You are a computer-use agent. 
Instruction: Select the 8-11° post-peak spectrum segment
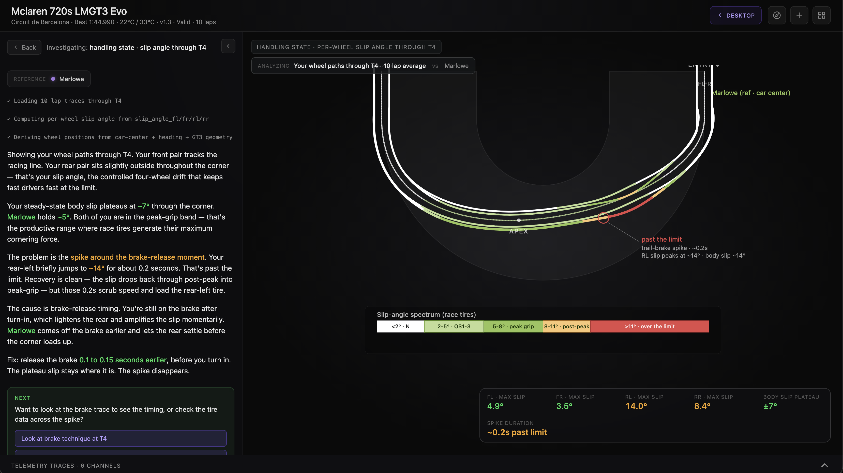point(566,326)
